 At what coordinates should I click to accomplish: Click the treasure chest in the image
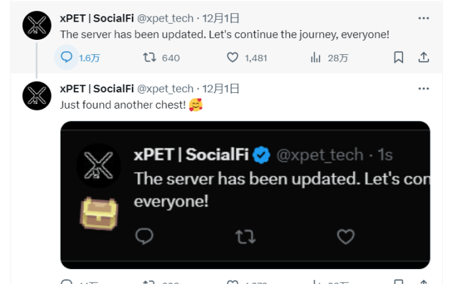99,213
